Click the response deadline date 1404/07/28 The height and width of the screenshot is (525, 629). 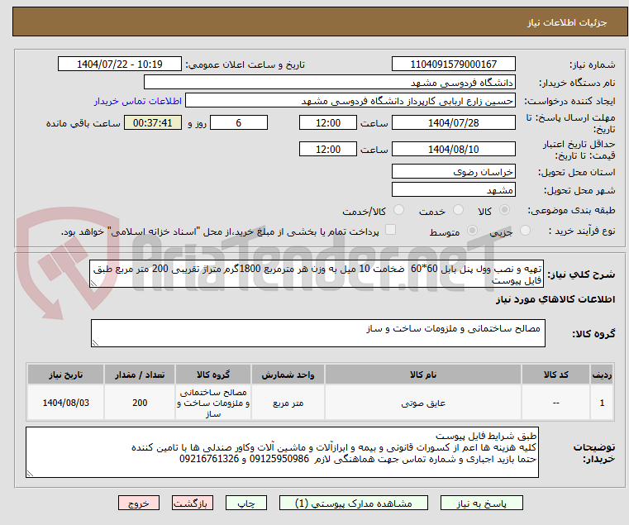click(x=453, y=123)
